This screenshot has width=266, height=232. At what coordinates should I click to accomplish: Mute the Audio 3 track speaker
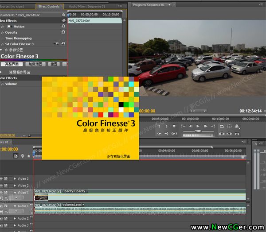point(1,225)
